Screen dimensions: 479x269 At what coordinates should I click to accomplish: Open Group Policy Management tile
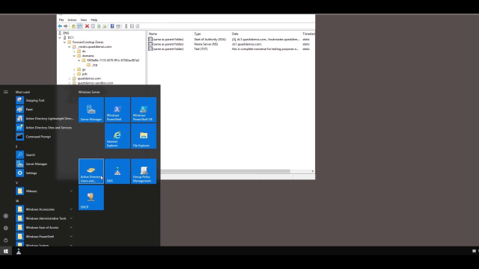pos(144,171)
